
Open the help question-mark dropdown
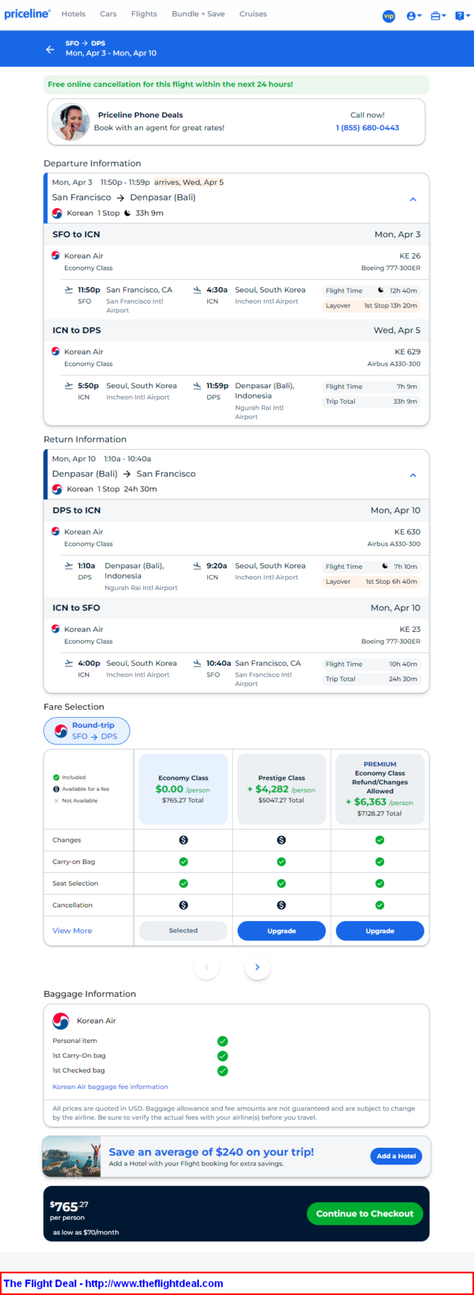[x=463, y=16]
